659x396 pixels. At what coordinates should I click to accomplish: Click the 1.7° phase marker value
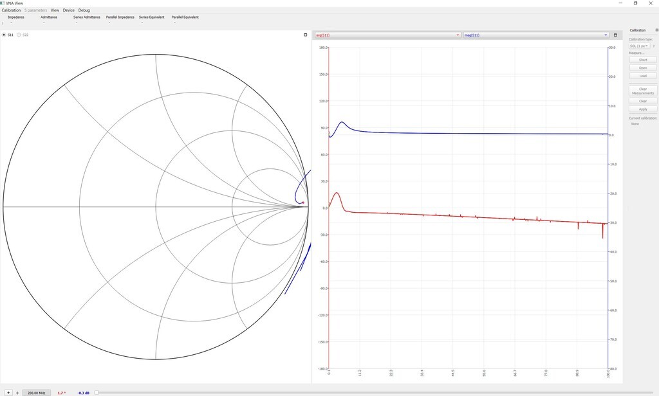(x=61, y=393)
